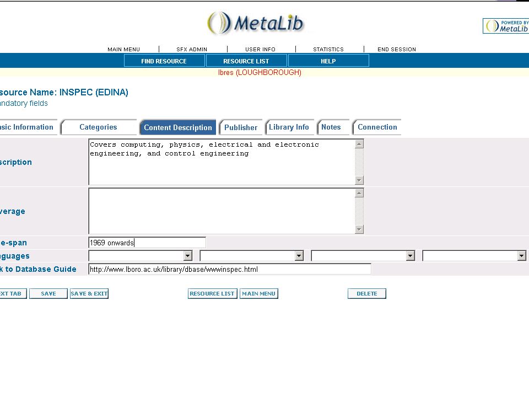Click the Save & Exit button

(x=89, y=294)
